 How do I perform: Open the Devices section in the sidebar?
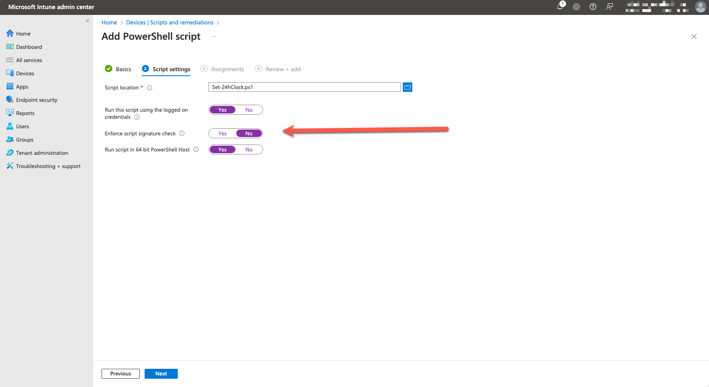coord(25,73)
